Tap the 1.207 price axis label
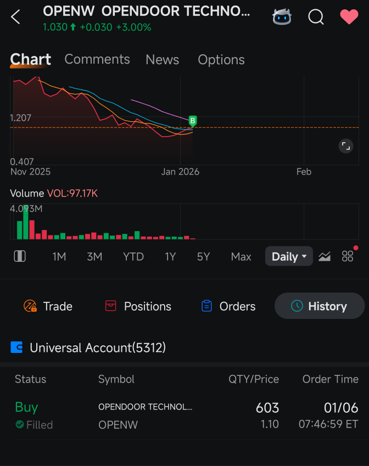 20,118
